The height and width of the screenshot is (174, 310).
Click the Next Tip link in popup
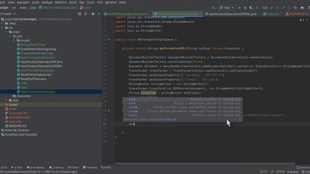171,119
